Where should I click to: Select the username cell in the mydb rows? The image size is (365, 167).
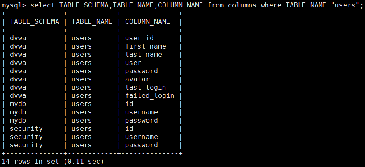(141, 112)
